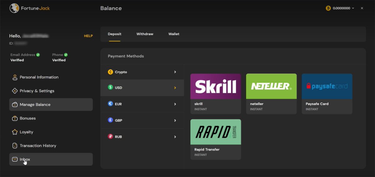Click the 'skrill' label text

[198, 104]
